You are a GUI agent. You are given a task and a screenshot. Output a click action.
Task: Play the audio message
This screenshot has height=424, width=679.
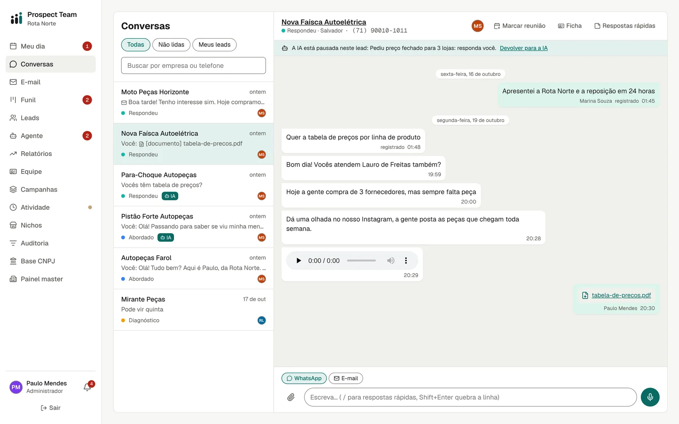point(298,261)
